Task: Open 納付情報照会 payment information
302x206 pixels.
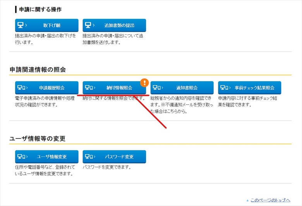Action: (x=114, y=88)
